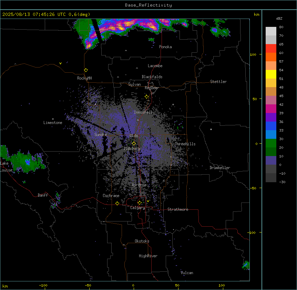Pick the bright green 30 dBZ legend swatch

point(271,143)
